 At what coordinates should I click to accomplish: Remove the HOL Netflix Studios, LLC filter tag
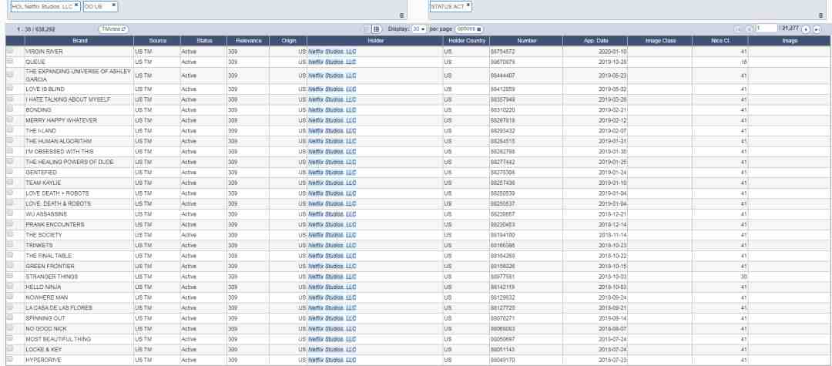(76, 5)
